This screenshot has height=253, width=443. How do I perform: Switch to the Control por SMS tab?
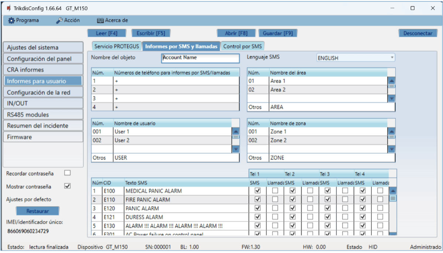coord(243,46)
